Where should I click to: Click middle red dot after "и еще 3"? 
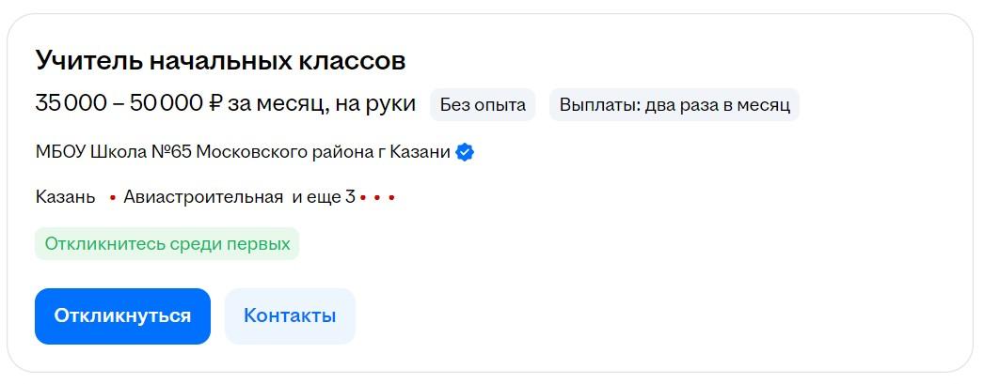(377, 198)
